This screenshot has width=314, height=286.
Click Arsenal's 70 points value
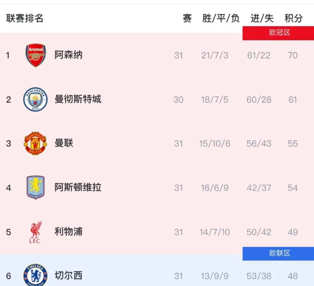293,55
